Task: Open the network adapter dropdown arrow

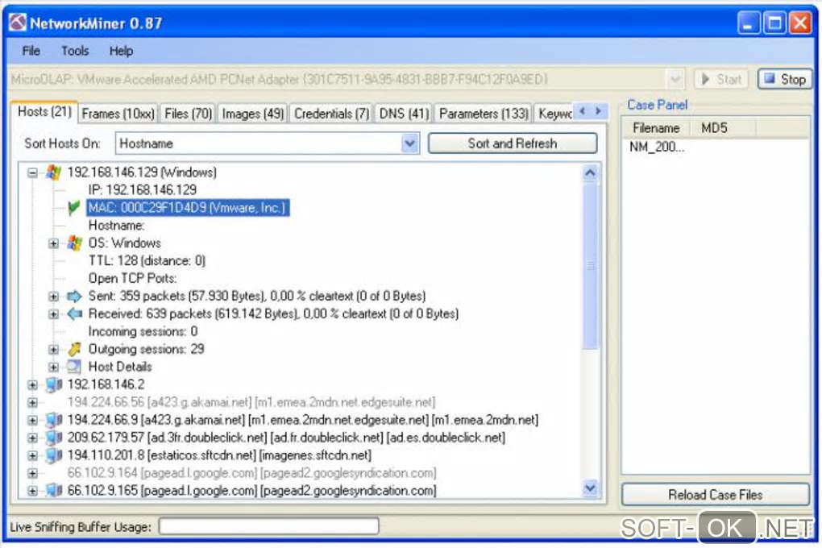Action: tap(675, 79)
